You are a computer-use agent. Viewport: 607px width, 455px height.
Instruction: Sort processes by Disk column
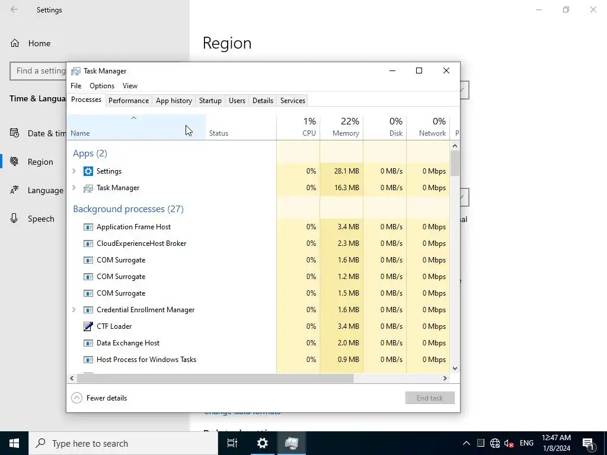coord(385,127)
